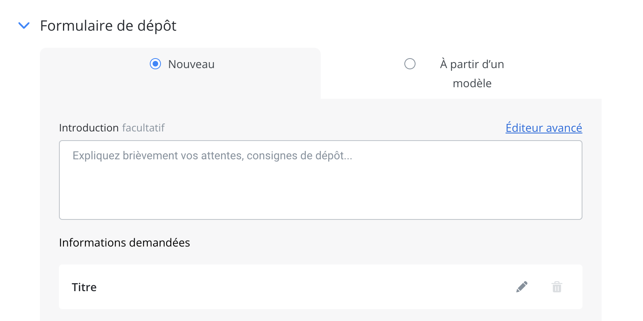
Task: Click empty area of the Titre card
Action: pos(303,287)
